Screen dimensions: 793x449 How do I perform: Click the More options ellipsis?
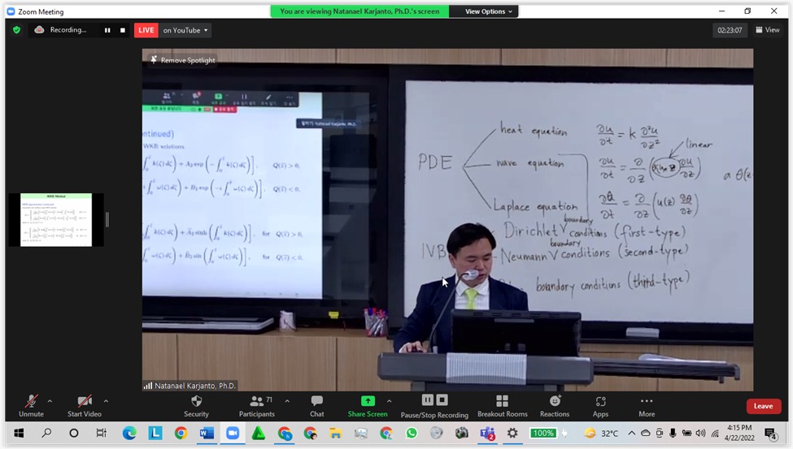(x=647, y=402)
